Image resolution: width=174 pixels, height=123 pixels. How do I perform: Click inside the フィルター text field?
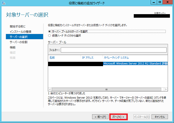(113, 50)
